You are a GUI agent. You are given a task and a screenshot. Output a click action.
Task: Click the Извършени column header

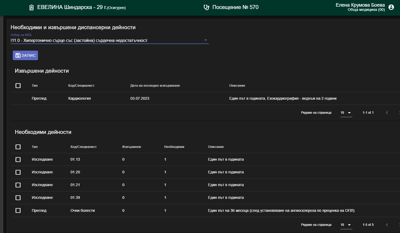(132, 147)
